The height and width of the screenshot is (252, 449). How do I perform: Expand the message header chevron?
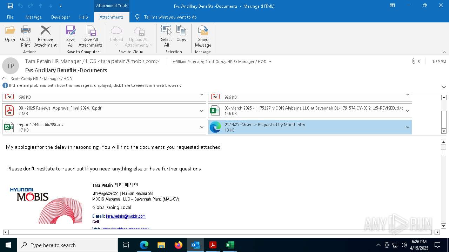[444, 87]
